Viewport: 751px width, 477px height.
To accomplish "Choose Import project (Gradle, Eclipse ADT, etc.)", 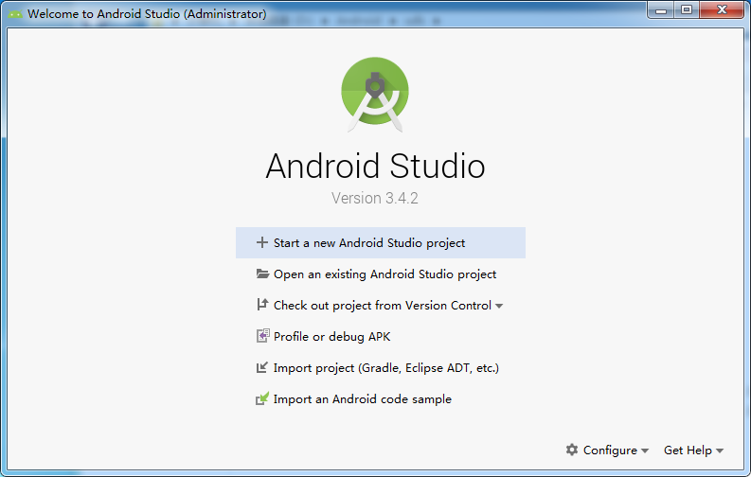I will 381,367.
